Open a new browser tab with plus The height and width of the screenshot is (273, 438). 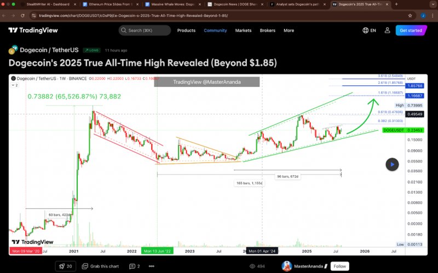pyautogui.click(x=396, y=4)
